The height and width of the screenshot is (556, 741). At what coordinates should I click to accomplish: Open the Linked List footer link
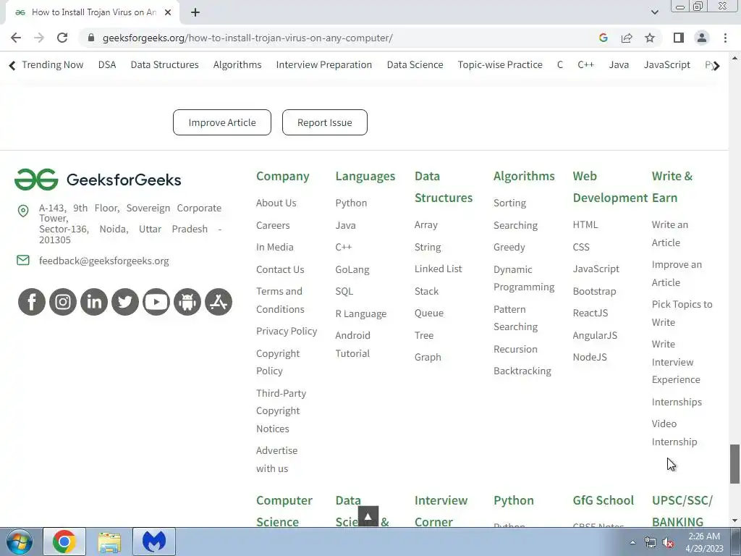438,269
